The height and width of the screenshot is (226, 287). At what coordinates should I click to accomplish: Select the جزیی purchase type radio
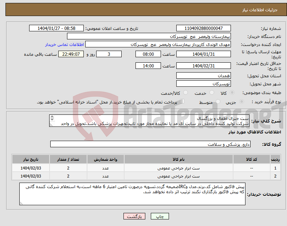[241, 102]
